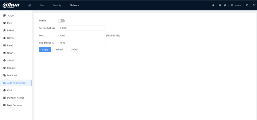Open the alarm bell notifications
This screenshot has width=257, height=120.
pyautogui.click(x=213, y=5)
